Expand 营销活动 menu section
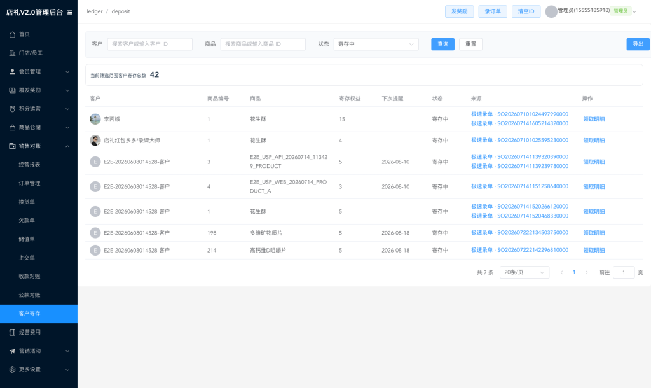The image size is (651, 388). [x=39, y=350]
